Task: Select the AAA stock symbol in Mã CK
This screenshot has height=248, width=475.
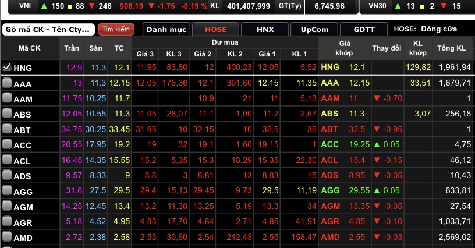Action: click(x=23, y=84)
